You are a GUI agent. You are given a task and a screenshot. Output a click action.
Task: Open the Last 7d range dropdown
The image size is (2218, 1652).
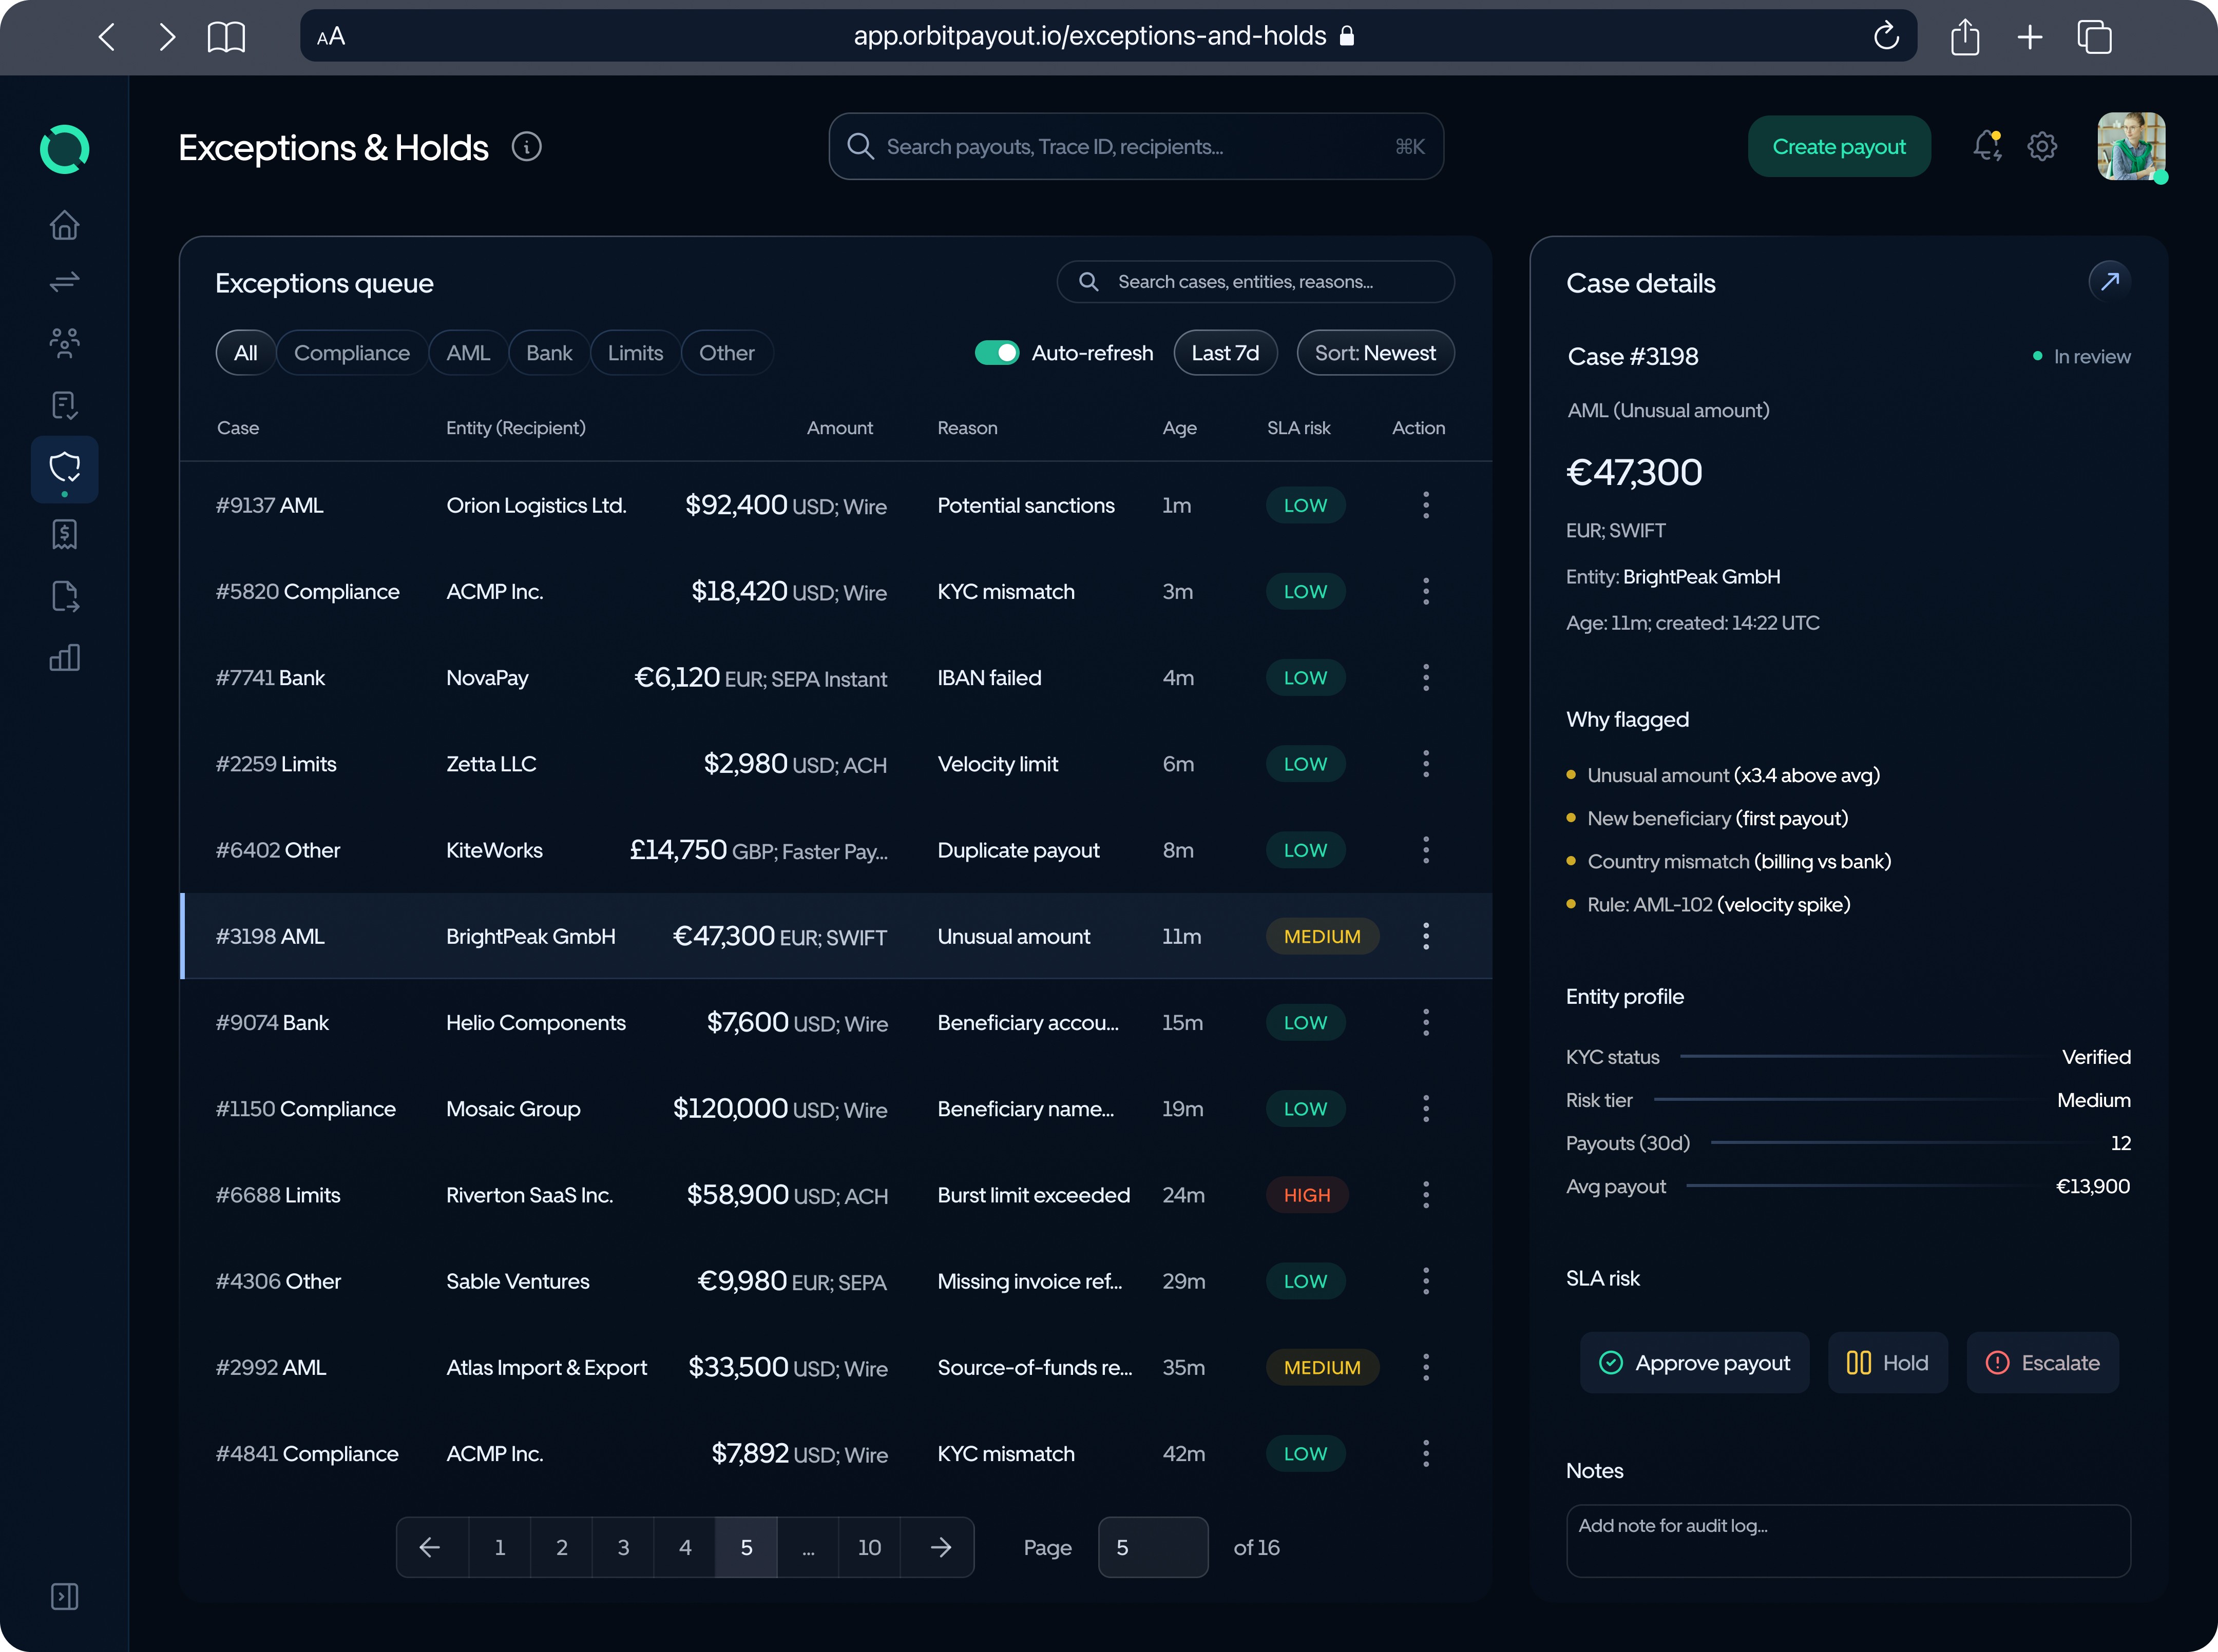coord(1225,353)
